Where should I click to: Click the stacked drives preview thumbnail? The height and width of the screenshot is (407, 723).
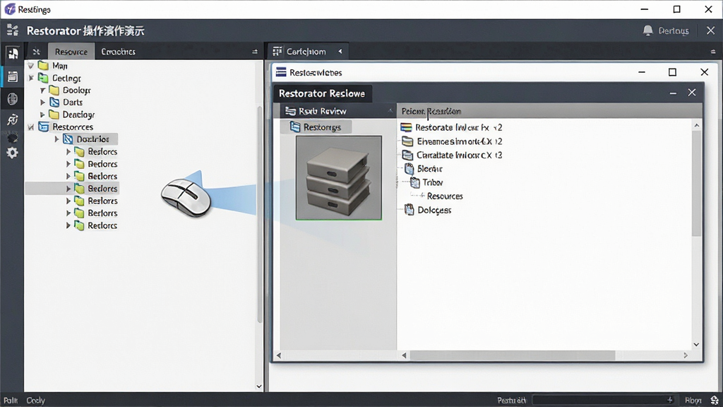click(x=338, y=177)
